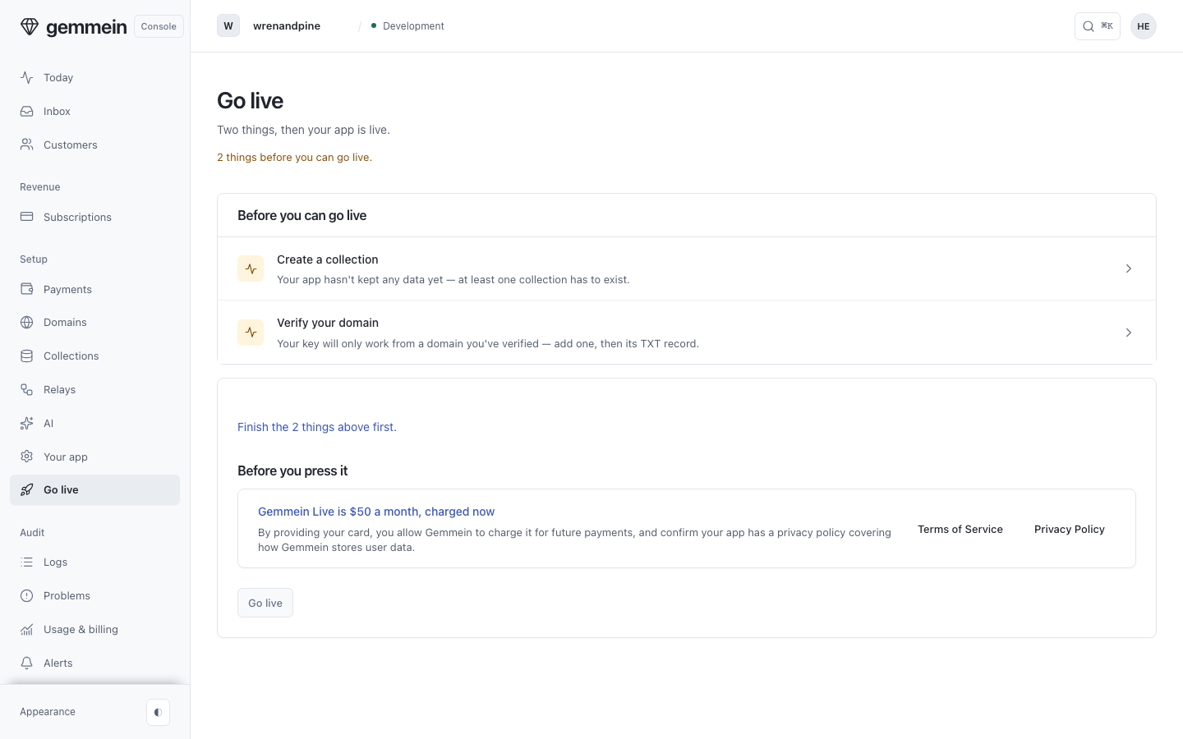Open the Payments wallet icon

click(27, 289)
